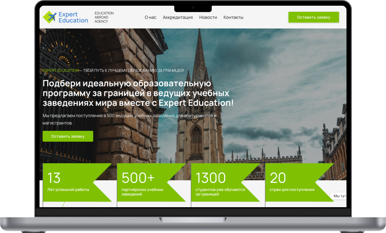
Task: Open the 'Мы тут' chat widget
Action: click(x=339, y=196)
